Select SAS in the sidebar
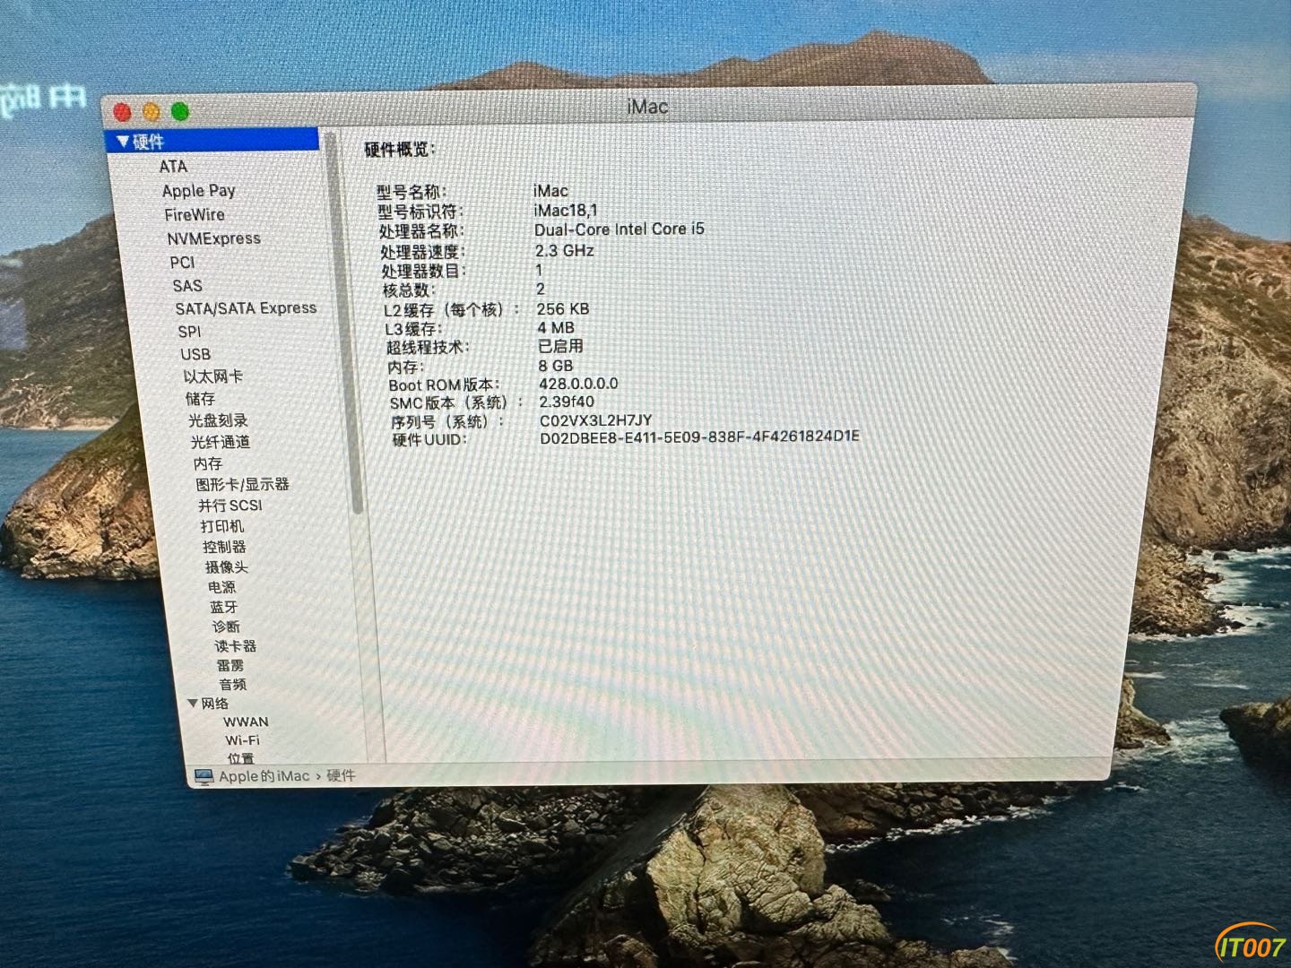 click(x=187, y=286)
